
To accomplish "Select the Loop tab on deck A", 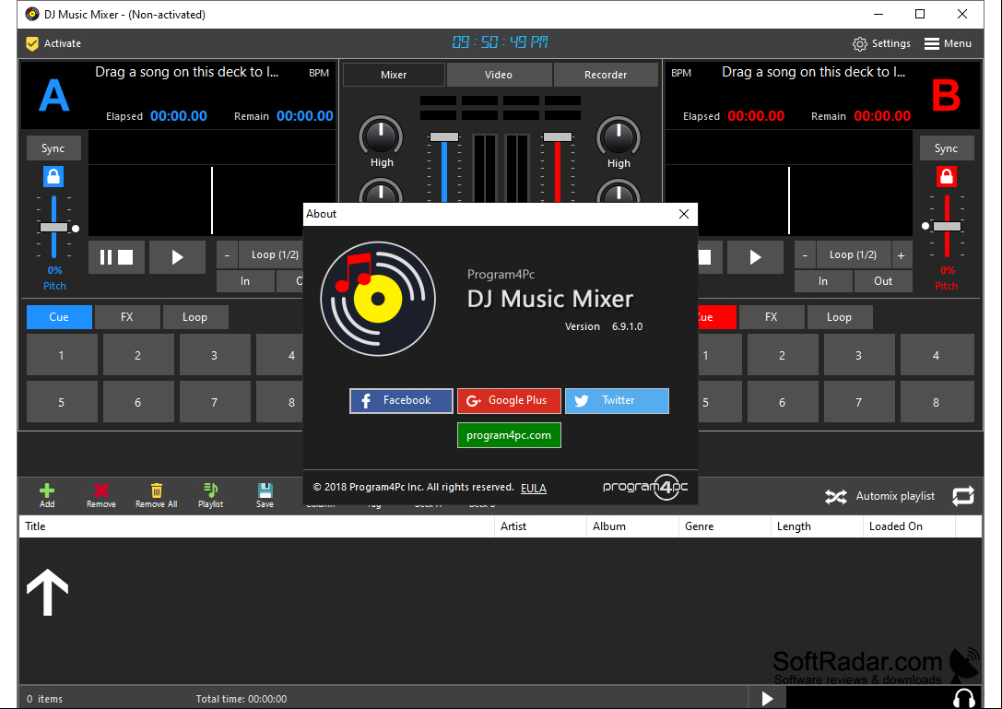I will pyautogui.click(x=195, y=317).
